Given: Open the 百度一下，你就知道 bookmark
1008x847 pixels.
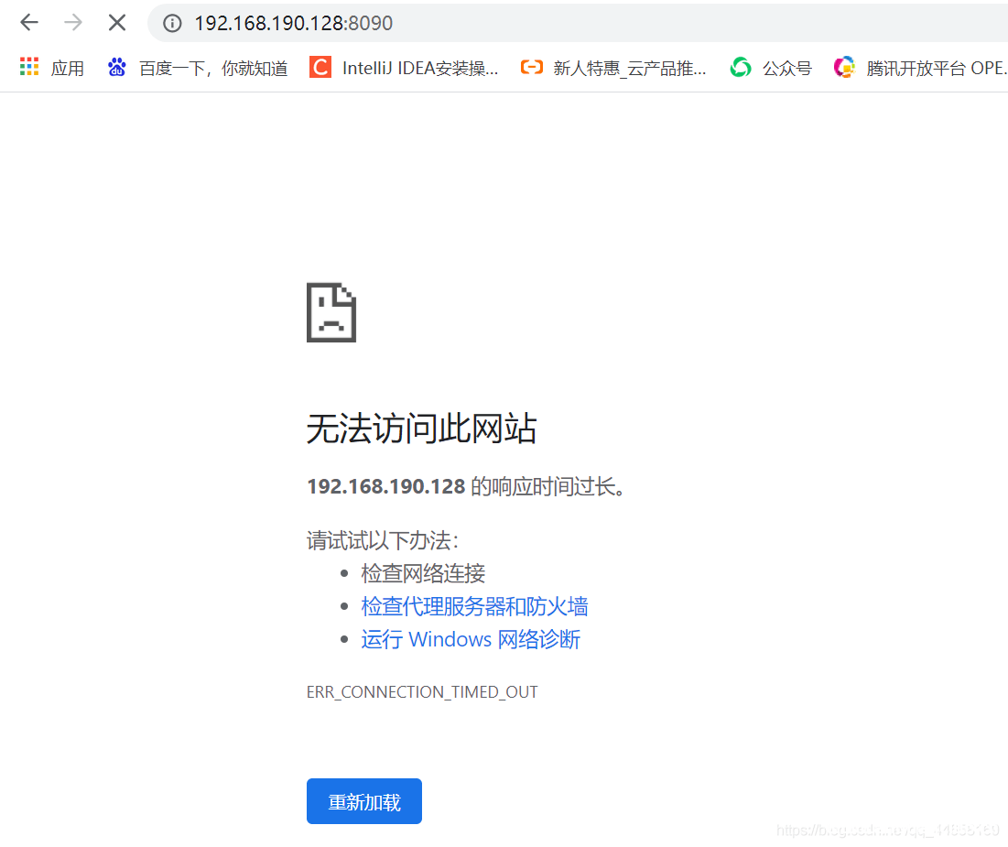Looking at the screenshot, I should 203,67.
